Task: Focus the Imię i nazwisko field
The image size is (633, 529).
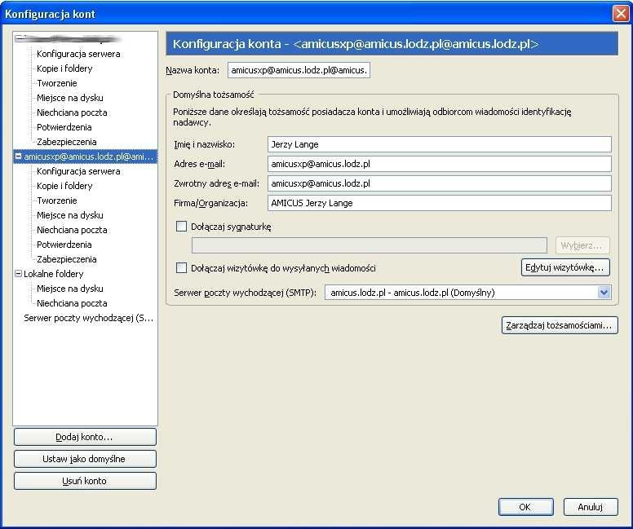Action: [x=439, y=144]
